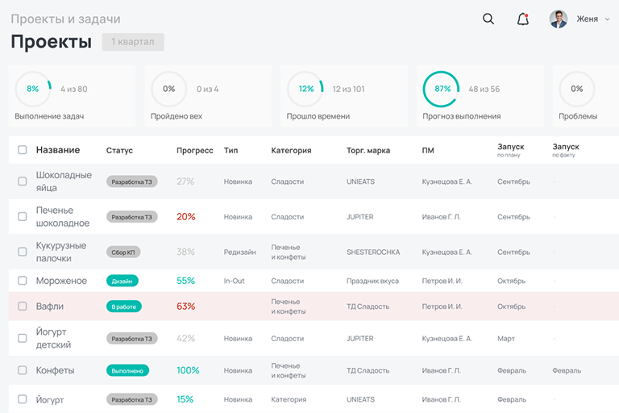Open the 1 квартал period selector
This screenshot has height=413, width=619.
pos(133,42)
